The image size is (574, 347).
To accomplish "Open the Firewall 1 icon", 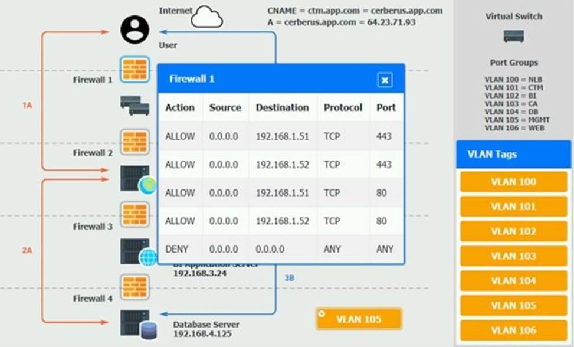I will pos(135,70).
